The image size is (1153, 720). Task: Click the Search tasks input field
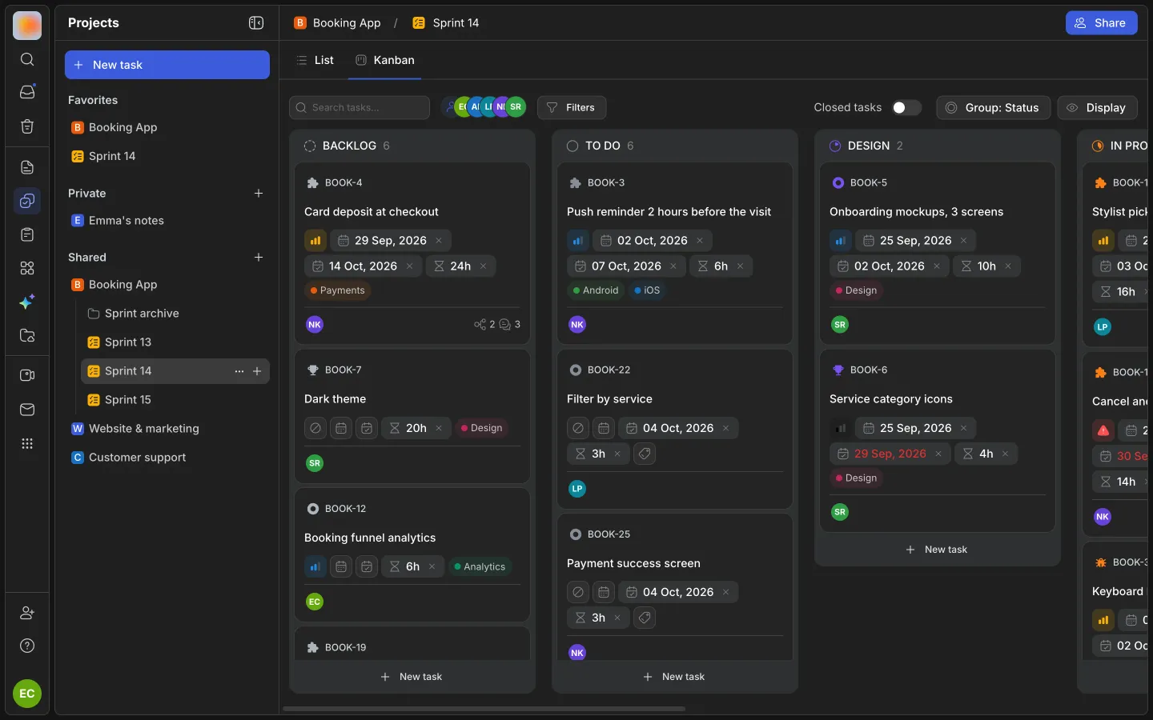[360, 107]
